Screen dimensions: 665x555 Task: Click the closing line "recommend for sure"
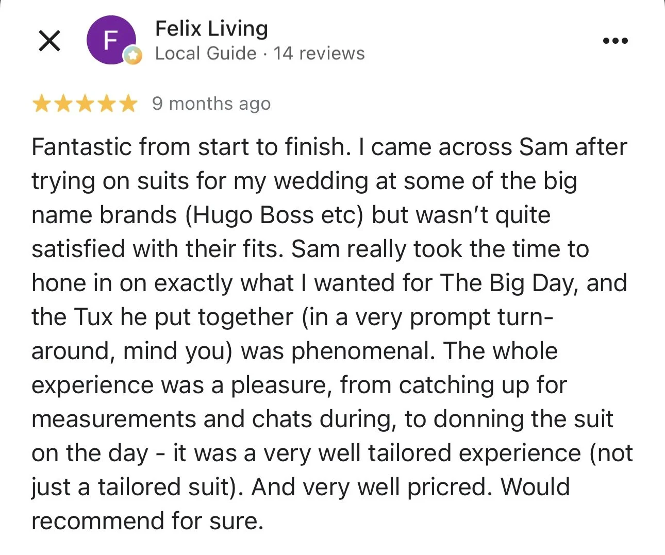click(147, 521)
